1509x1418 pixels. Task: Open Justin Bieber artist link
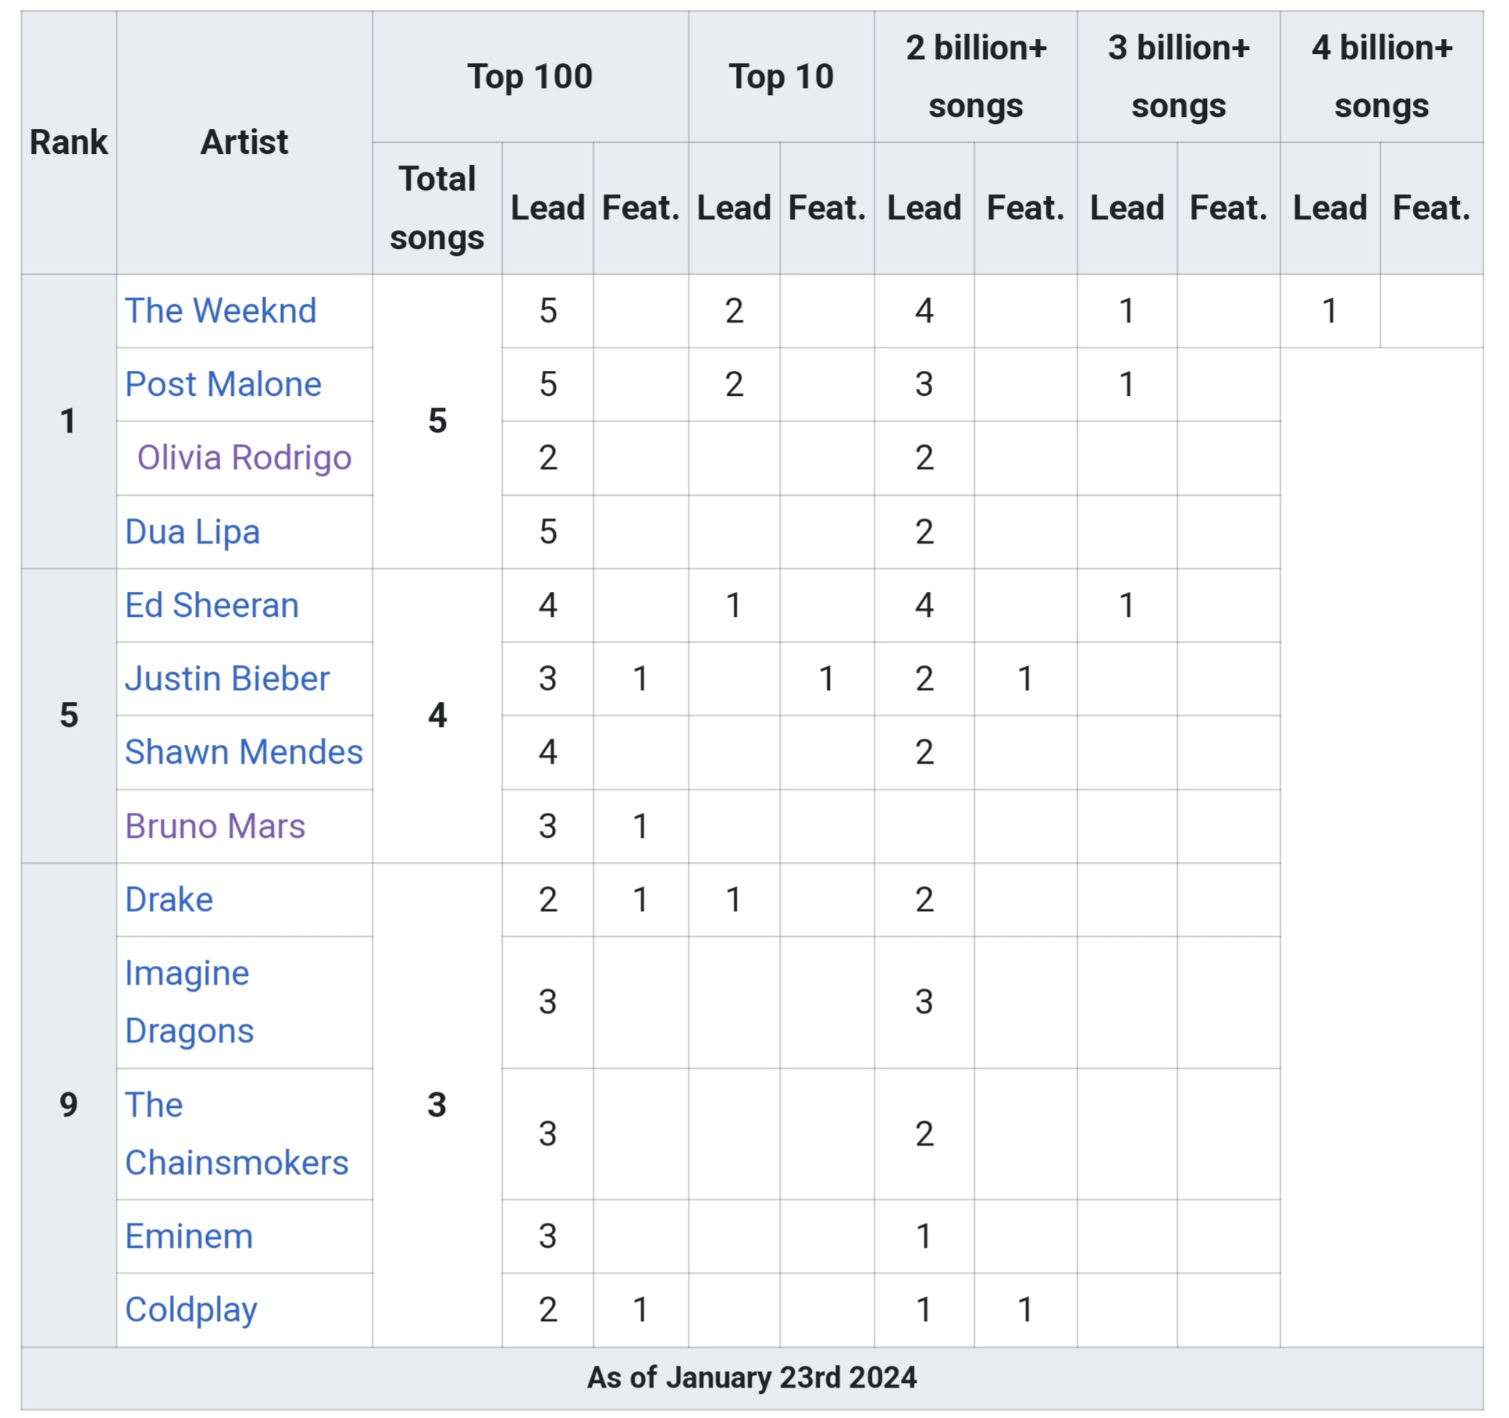pyautogui.click(x=227, y=679)
